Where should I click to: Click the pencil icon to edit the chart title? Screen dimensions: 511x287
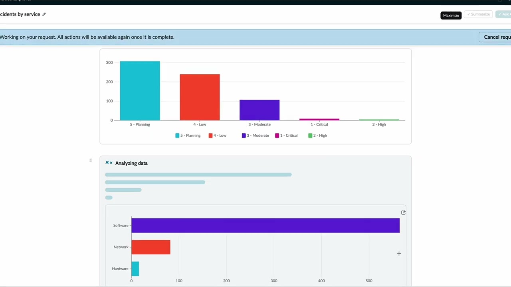point(44,14)
